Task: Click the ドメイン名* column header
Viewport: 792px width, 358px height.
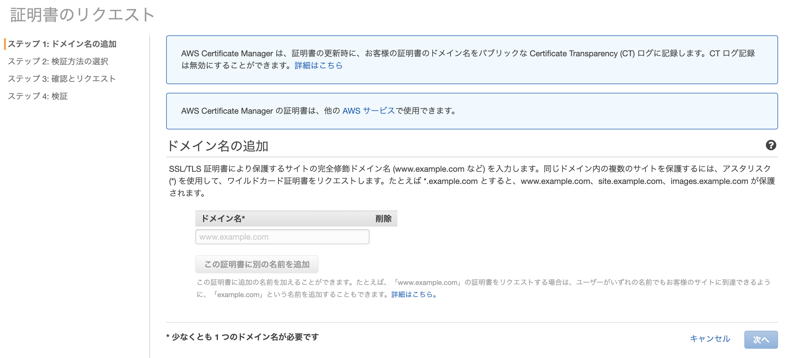Action: [223, 219]
